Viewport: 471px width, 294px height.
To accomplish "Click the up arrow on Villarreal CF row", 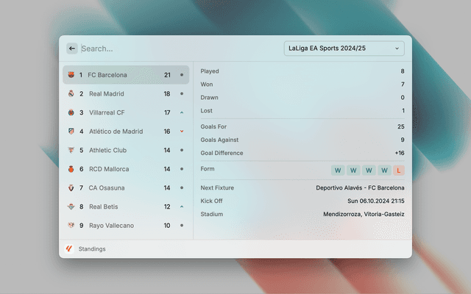I will 182,112.
